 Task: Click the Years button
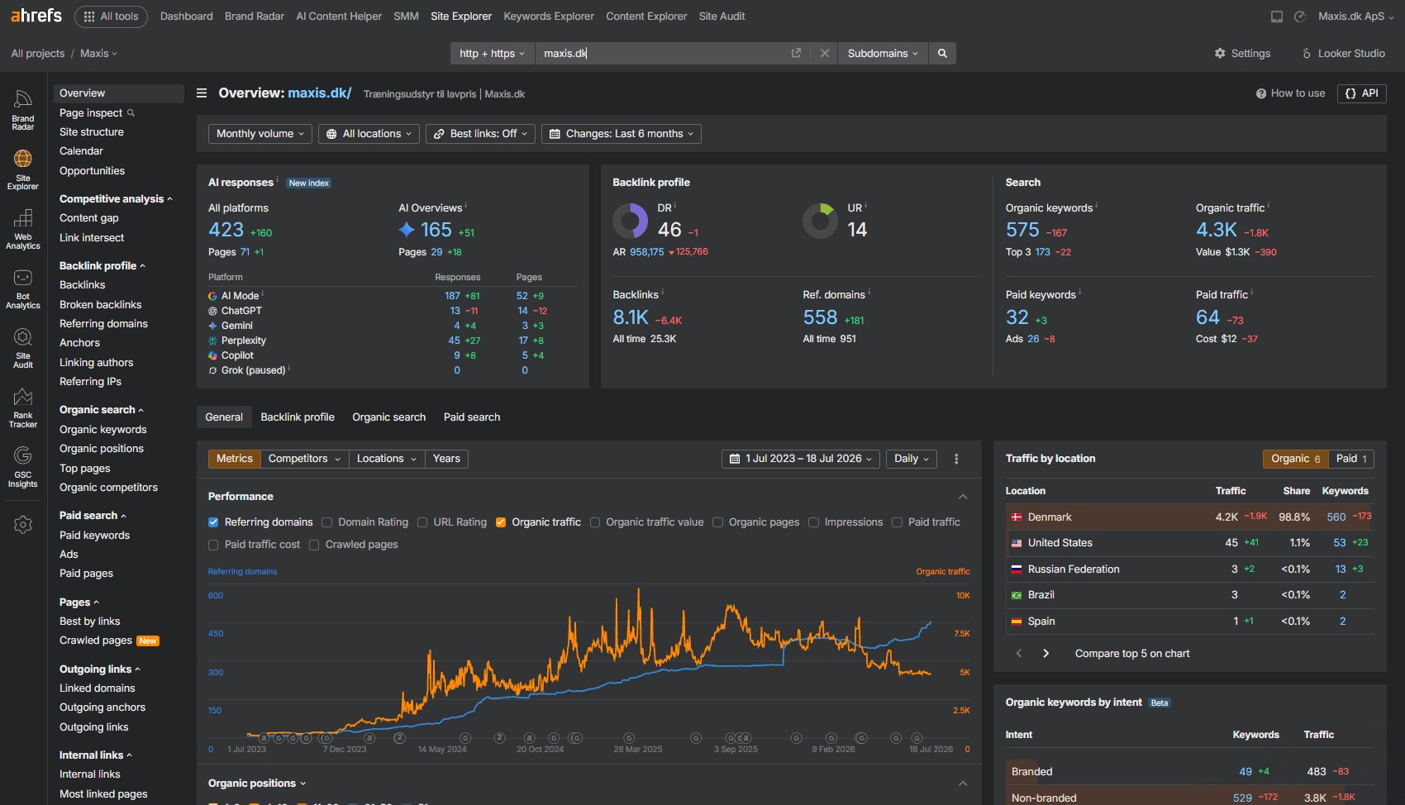446,459
